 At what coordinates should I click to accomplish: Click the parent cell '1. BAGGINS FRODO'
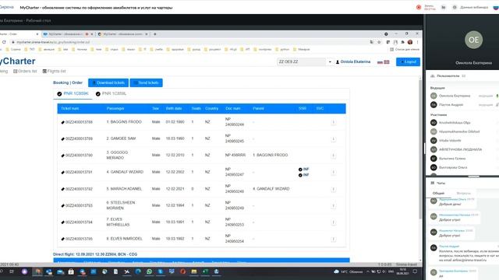click(271, 156)
